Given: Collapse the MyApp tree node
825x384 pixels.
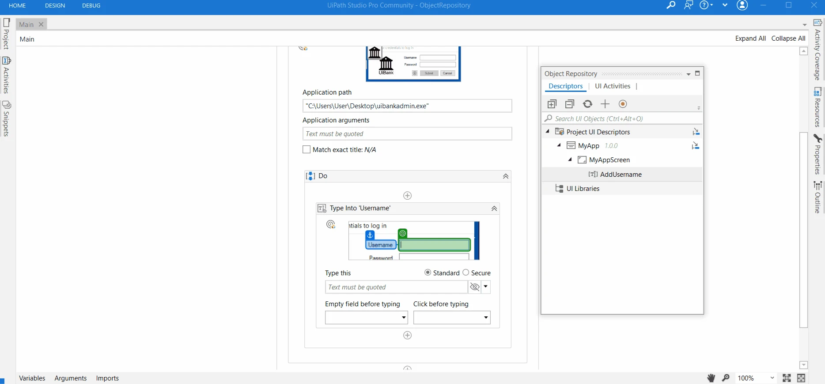Looking at the screenshot, I should coord(559,145).
